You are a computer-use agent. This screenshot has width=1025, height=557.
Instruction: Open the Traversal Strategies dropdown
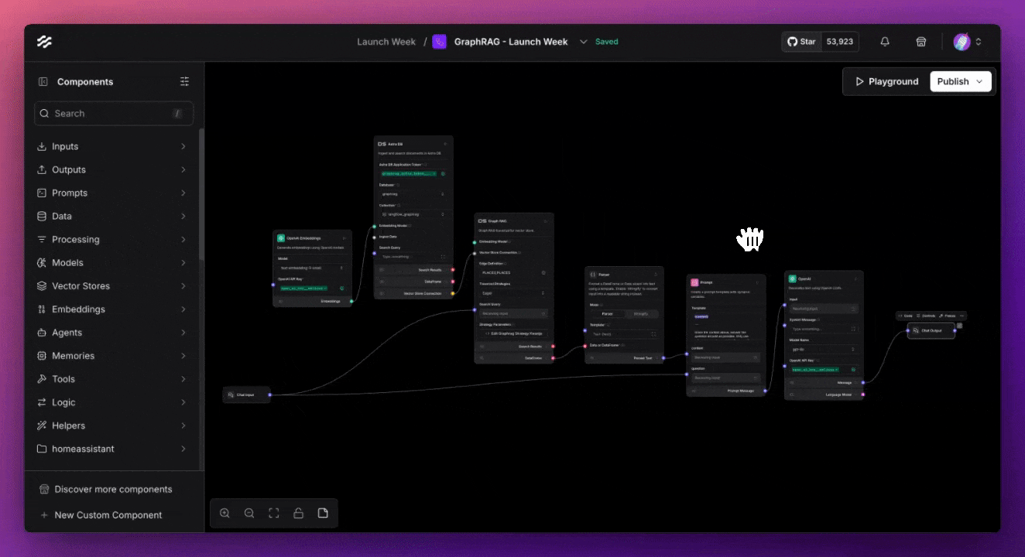click(514, 293)
